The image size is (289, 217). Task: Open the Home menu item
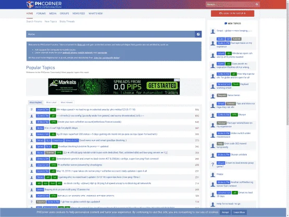30,14
